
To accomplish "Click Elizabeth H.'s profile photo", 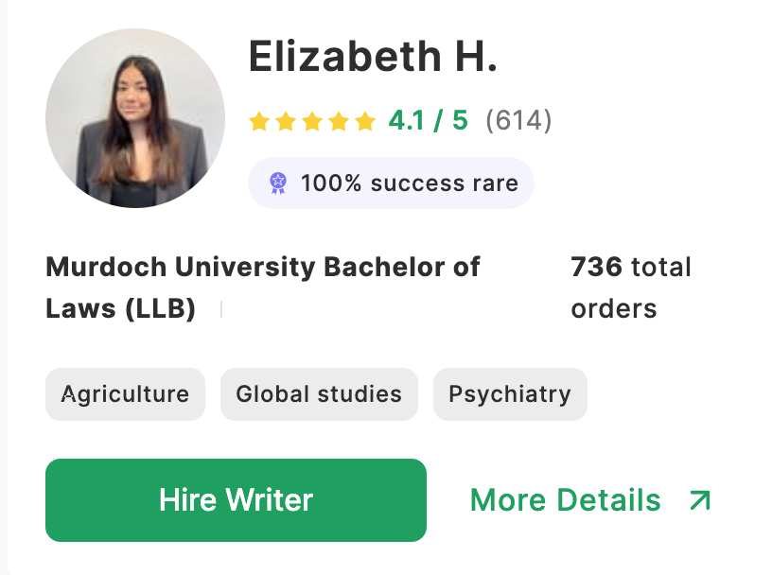I will click(x=135, y=118).
